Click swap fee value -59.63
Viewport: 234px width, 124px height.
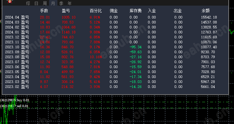[x=135, y=52]
